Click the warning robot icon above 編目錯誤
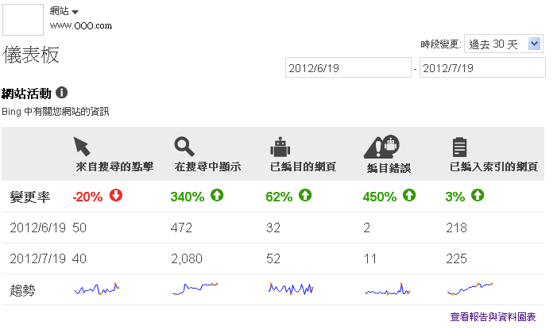The image size is (557, 329). pos(381,146)
